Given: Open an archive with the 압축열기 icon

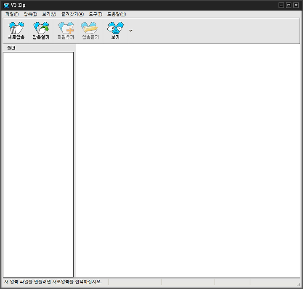Looking at the screenshot, I should coord(41,31).
